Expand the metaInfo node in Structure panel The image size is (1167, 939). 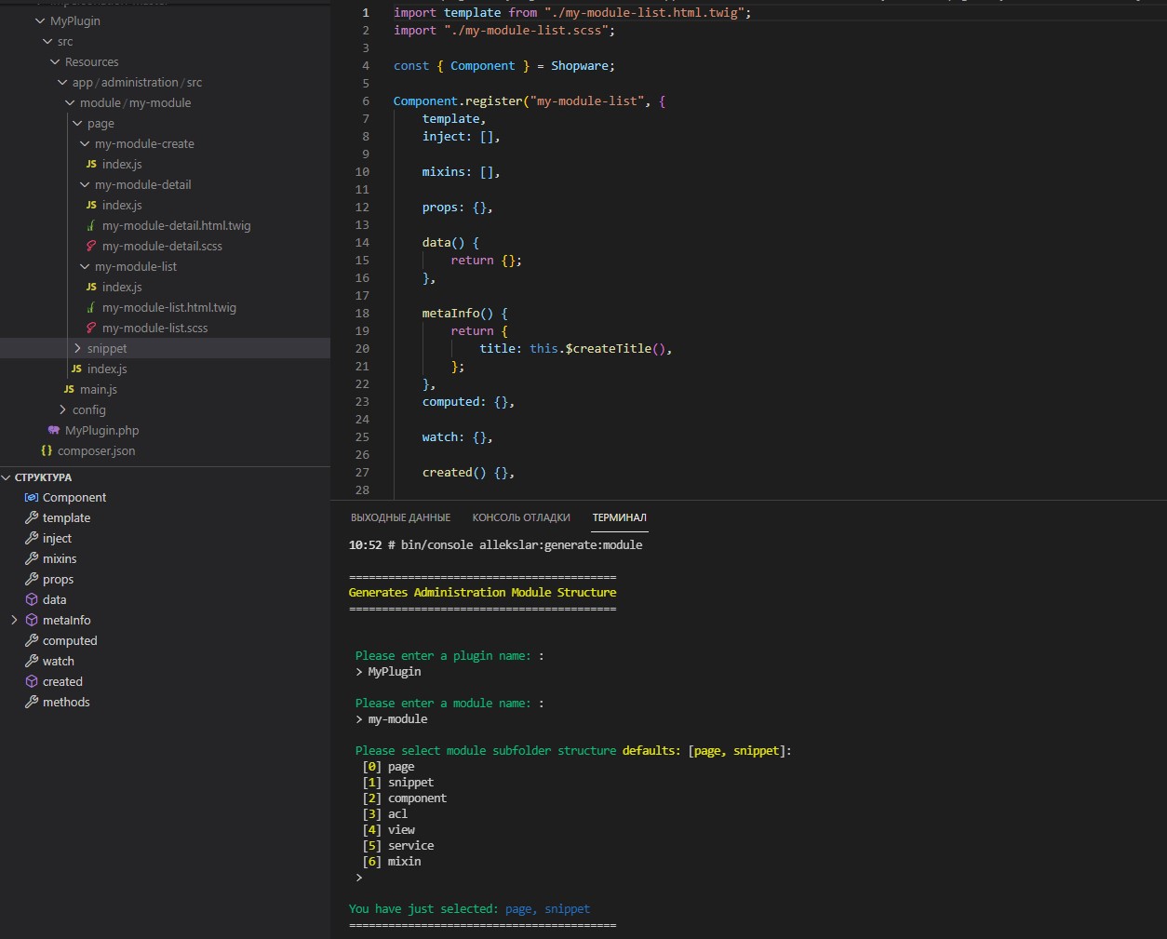tap(13, 620)
